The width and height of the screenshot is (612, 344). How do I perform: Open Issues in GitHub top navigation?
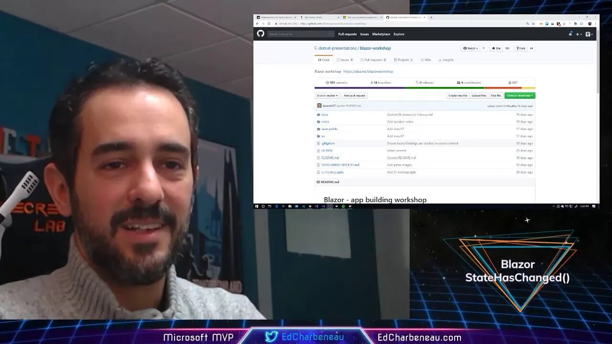364,34
